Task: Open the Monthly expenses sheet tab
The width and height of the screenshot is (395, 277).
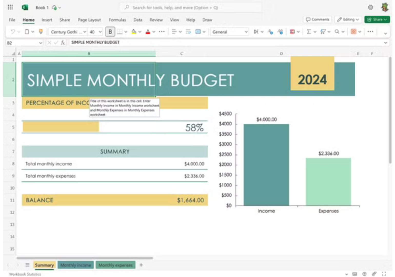Action: point(115,265)
